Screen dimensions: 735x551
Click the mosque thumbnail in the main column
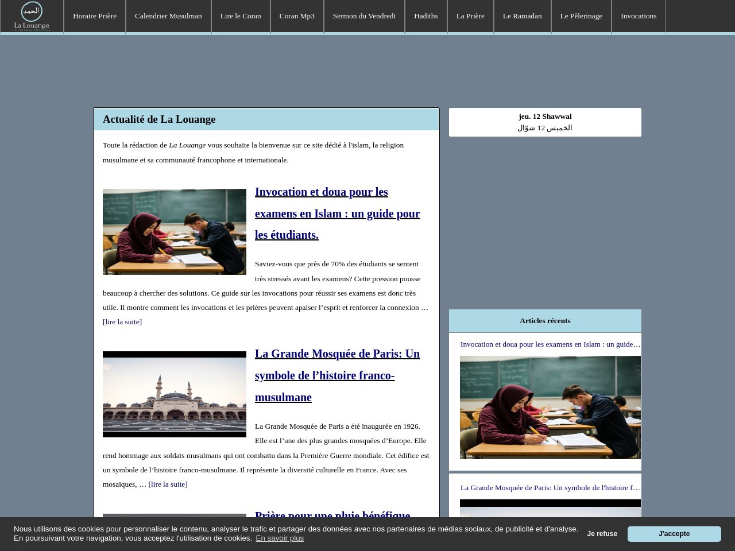(175, 394)
